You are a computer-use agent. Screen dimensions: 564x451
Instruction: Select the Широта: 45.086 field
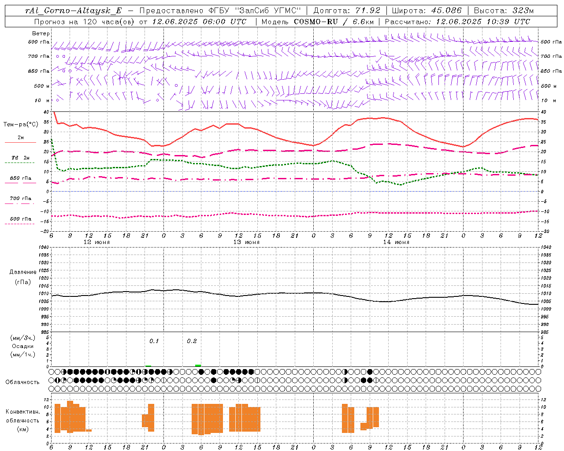coord(427,11)
